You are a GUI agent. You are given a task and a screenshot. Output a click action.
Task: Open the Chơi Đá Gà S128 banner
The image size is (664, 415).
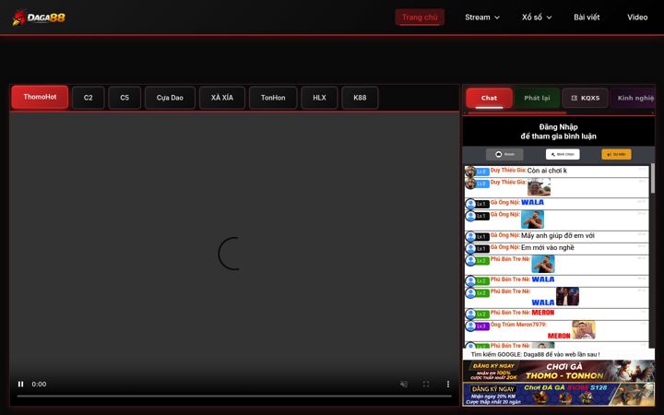point(559,395)
